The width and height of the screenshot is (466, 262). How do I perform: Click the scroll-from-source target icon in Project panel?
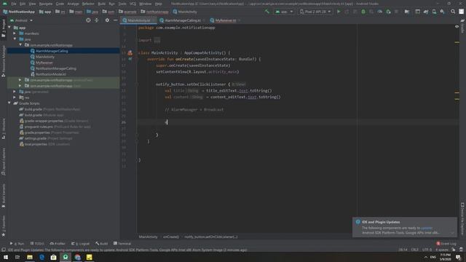pyautogui.click(x=88, y=20)
